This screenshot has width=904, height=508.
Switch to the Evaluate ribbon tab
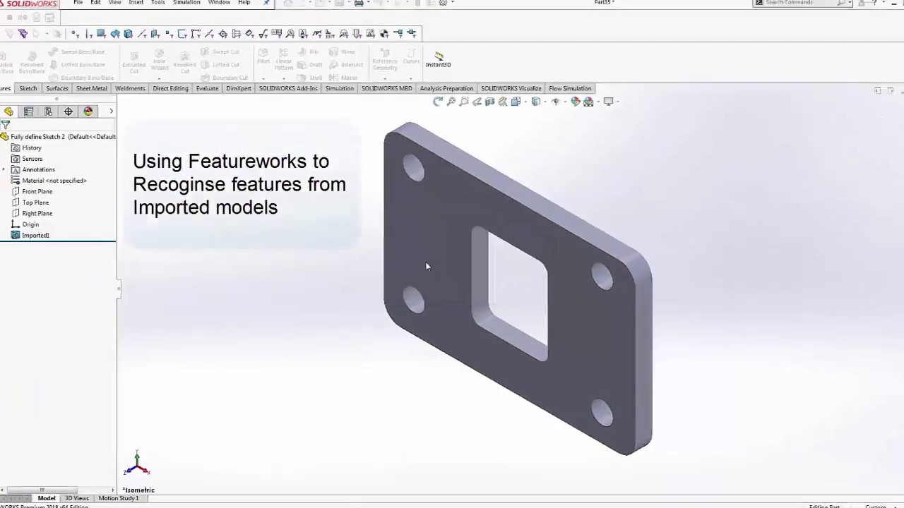pyautogui.click(x=207, y=88)
